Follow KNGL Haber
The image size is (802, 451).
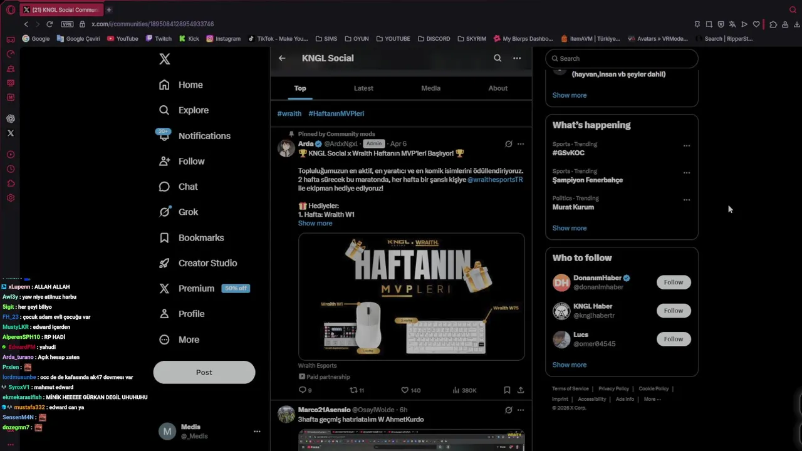(x=674, y=311)
